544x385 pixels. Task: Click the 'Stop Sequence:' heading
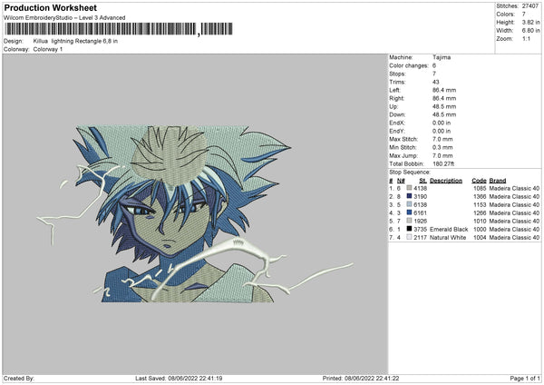(x=410, y=172)
